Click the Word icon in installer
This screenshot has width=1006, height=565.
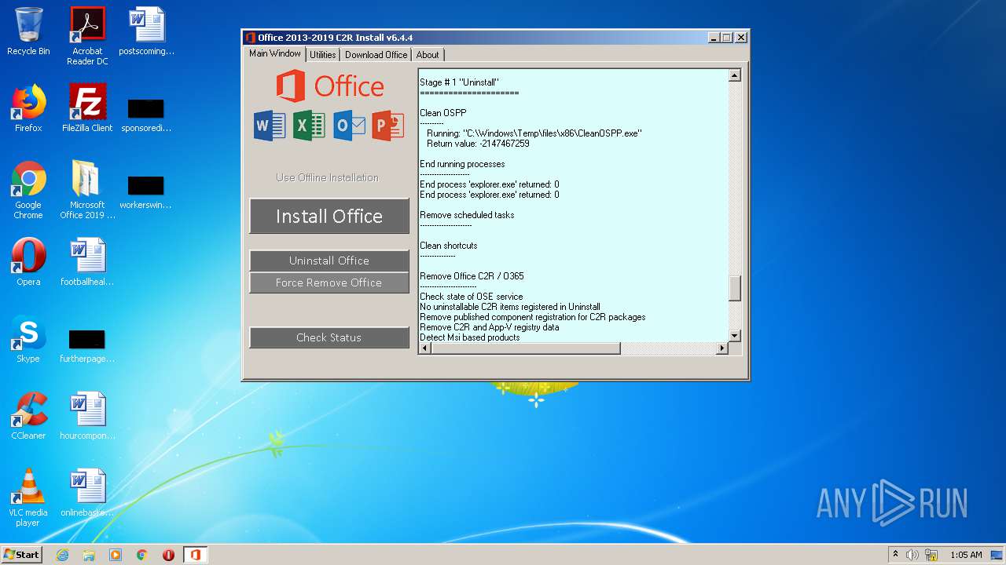pyautogui.click(x=270, y=126)
